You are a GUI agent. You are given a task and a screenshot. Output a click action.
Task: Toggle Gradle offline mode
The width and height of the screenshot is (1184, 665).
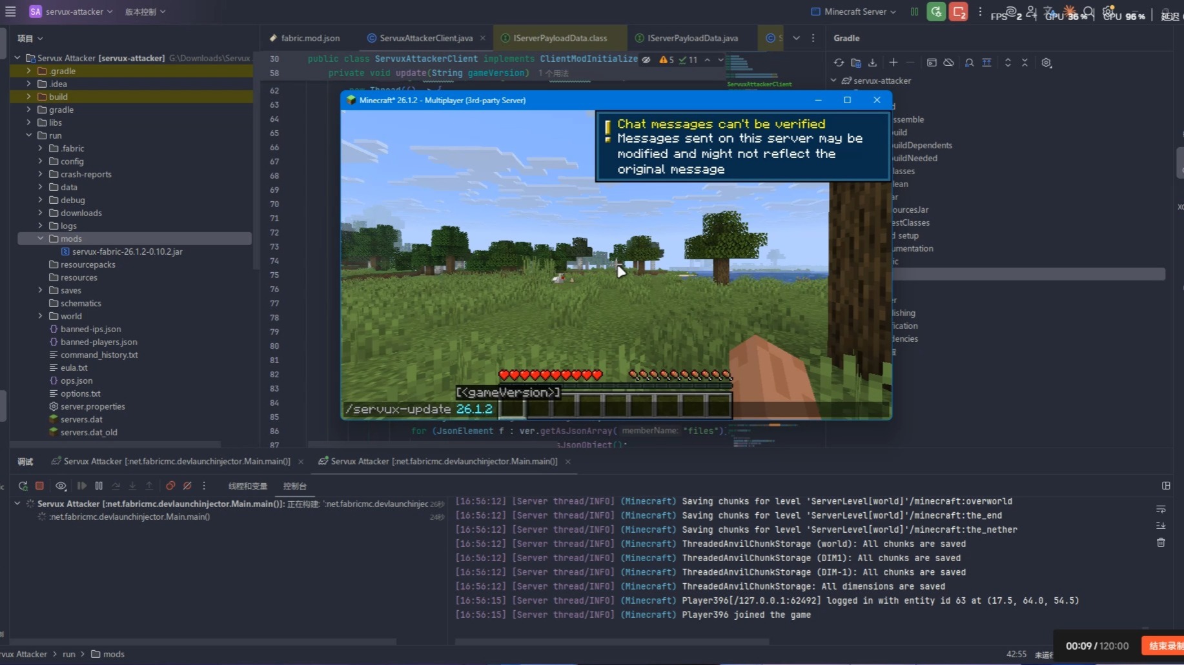(948, 63)
